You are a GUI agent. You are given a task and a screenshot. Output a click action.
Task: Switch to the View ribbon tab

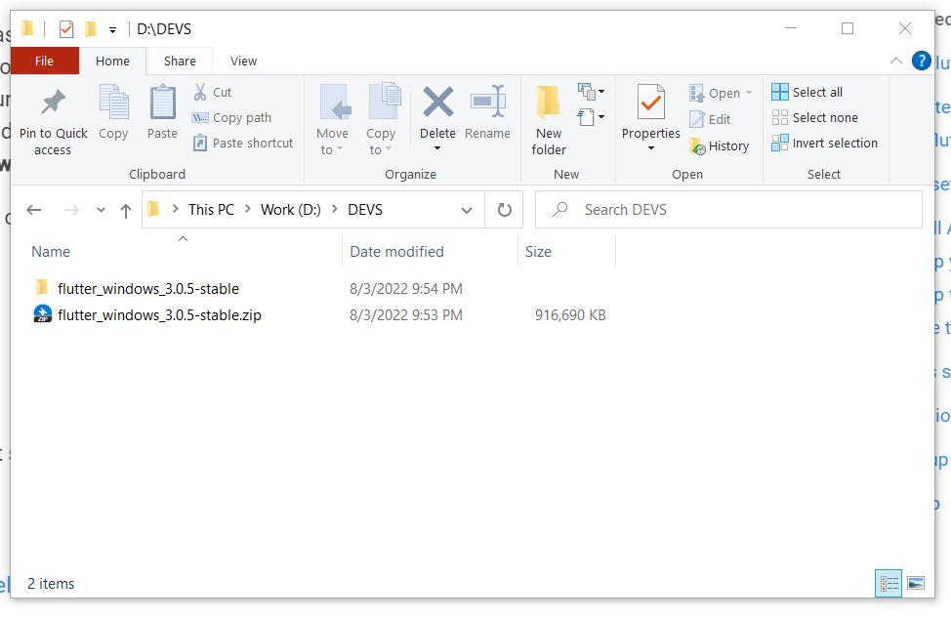click(x=243, y=61)
